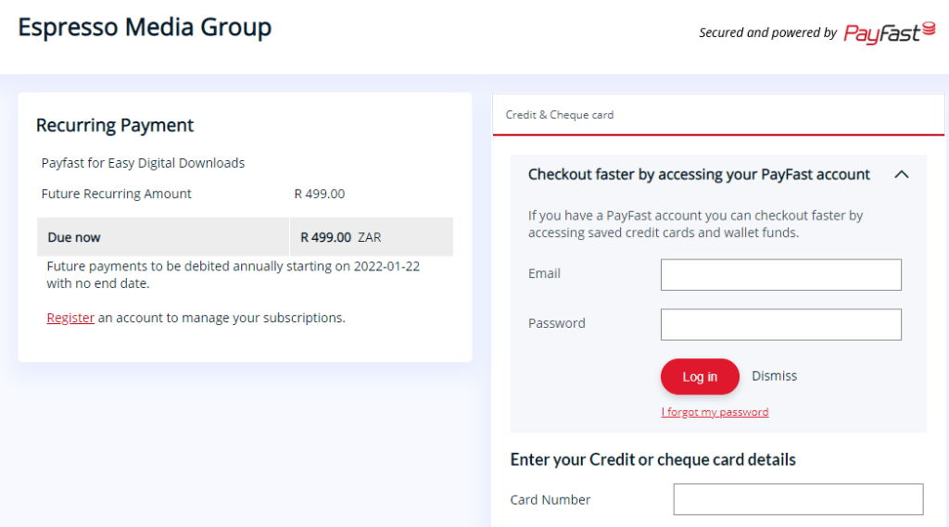Click the Espresso Media Group title
Viewport: 949px width, 527px height.
(145, 28)
